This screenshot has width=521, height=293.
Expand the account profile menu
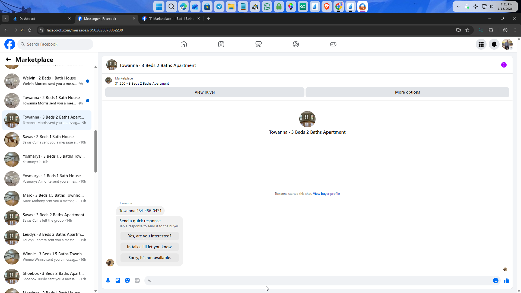tap(507, 44)
